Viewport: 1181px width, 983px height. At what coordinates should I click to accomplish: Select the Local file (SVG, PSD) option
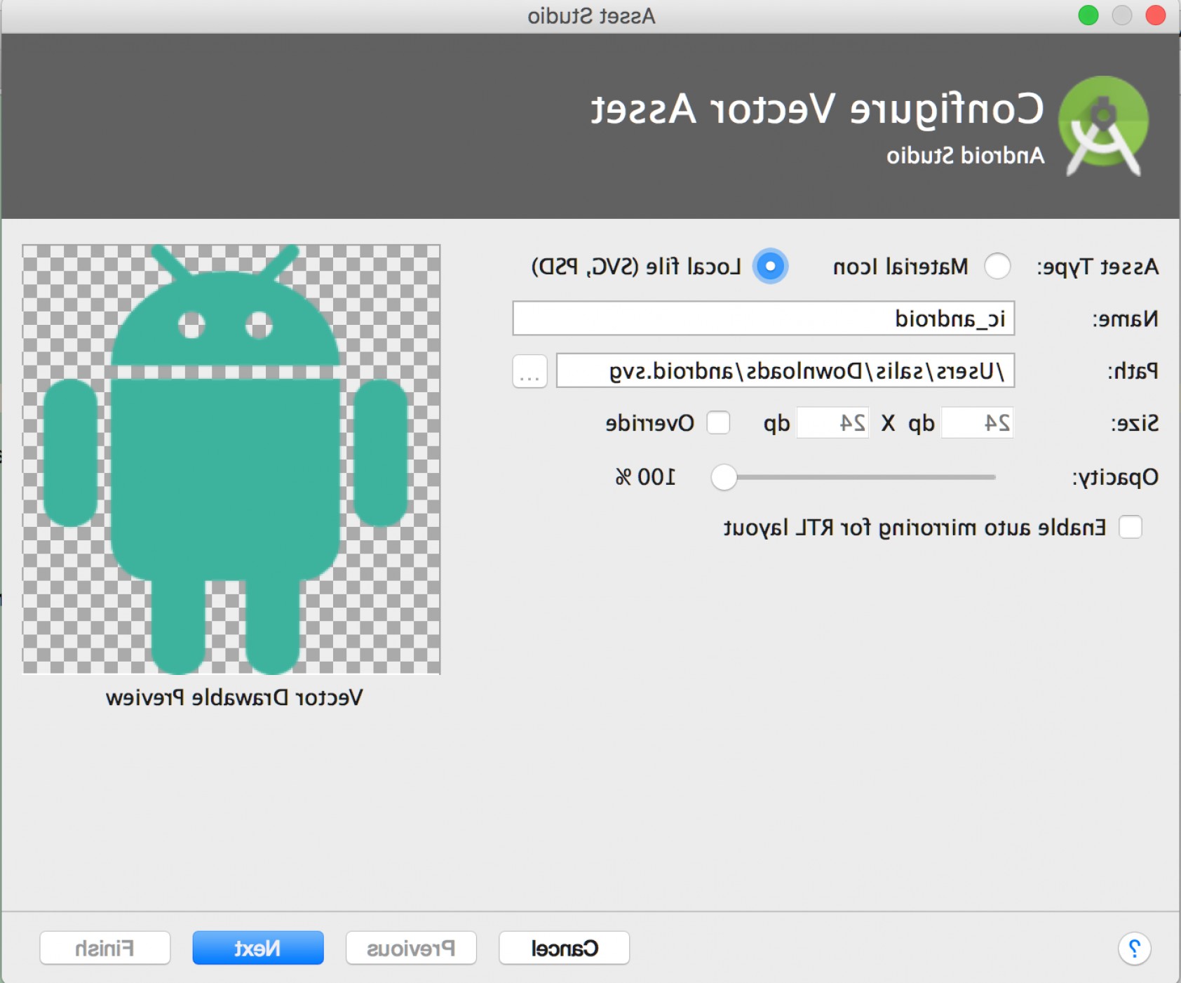click(770, 267)
